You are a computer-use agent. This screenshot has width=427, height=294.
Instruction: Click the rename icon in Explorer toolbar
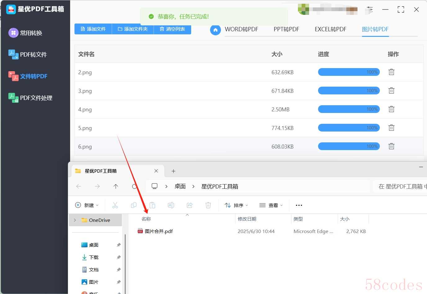[x=171, y=205]
